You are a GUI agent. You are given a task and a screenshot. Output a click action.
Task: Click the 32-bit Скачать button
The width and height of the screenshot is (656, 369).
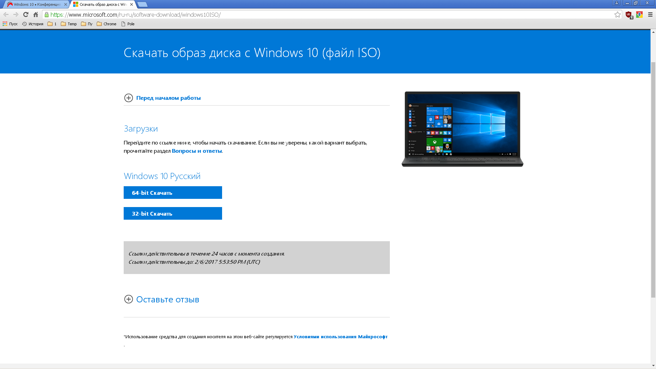173,214
